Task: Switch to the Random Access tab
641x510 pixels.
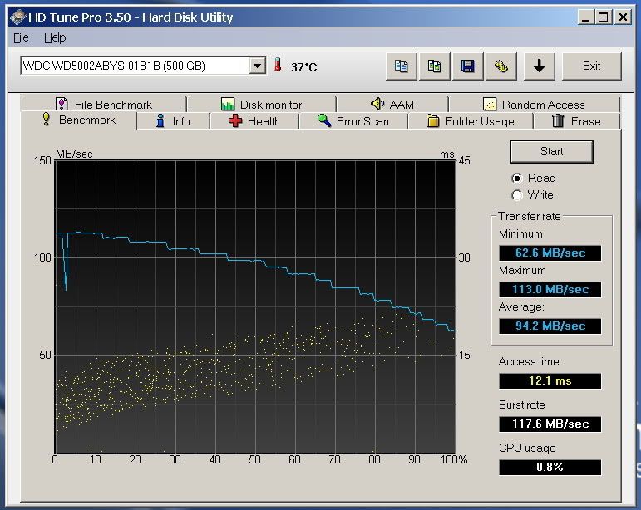Action: (534, 105)
